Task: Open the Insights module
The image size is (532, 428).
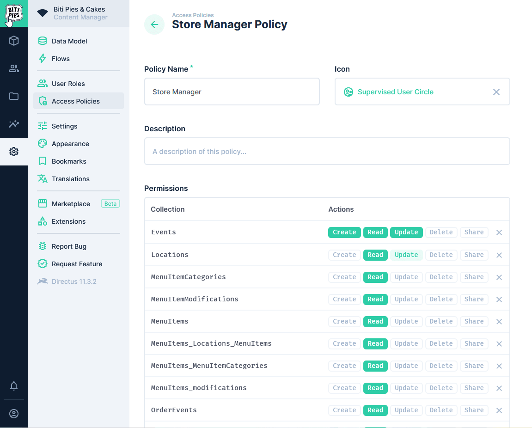Action: (x=13, y=124)
